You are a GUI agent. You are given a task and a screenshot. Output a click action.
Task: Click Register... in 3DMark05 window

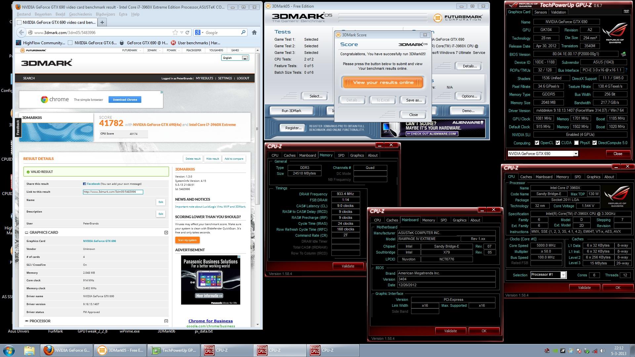coord(293,128)
